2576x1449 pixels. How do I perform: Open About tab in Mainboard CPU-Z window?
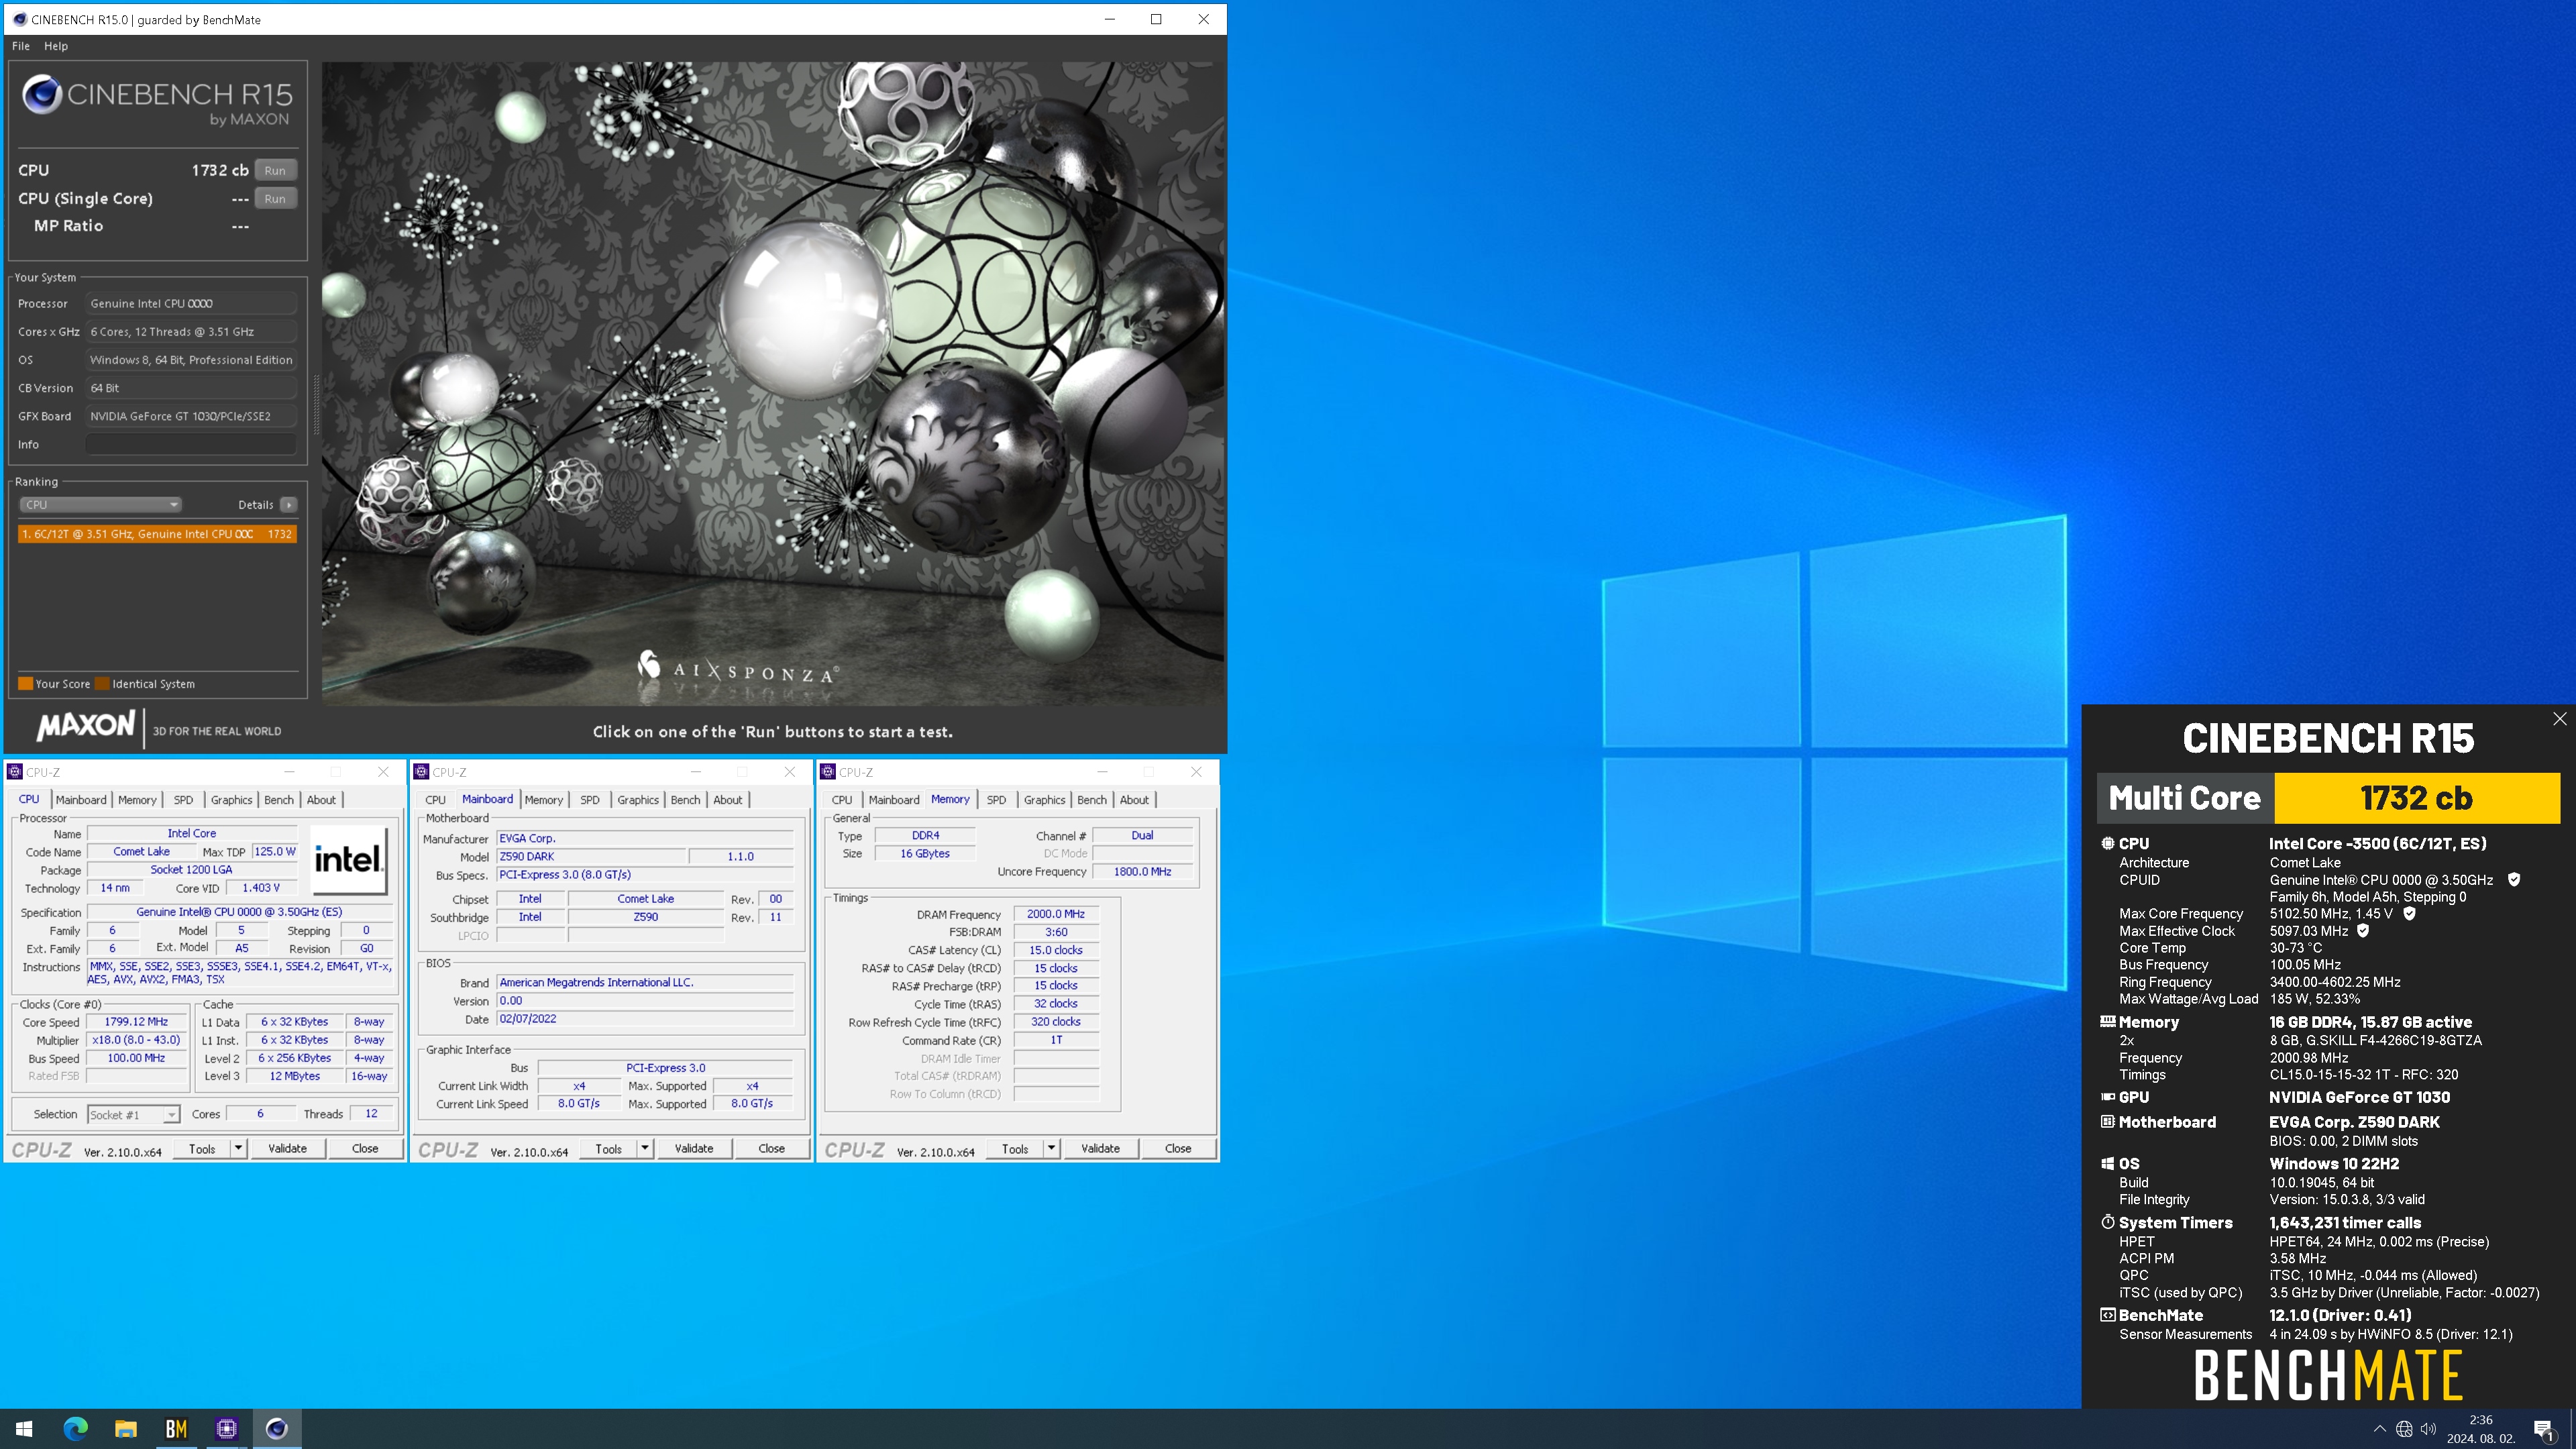[x=728, y=800]
